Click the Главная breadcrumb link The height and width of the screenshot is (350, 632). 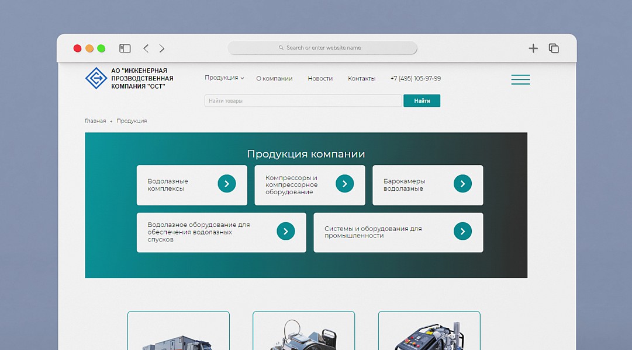pos(95,121)
